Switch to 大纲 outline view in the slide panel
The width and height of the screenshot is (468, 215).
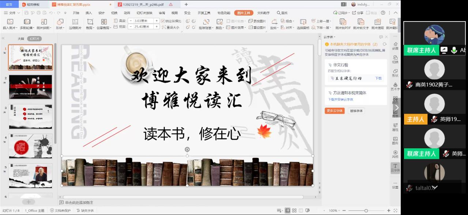tap(21, 39)
